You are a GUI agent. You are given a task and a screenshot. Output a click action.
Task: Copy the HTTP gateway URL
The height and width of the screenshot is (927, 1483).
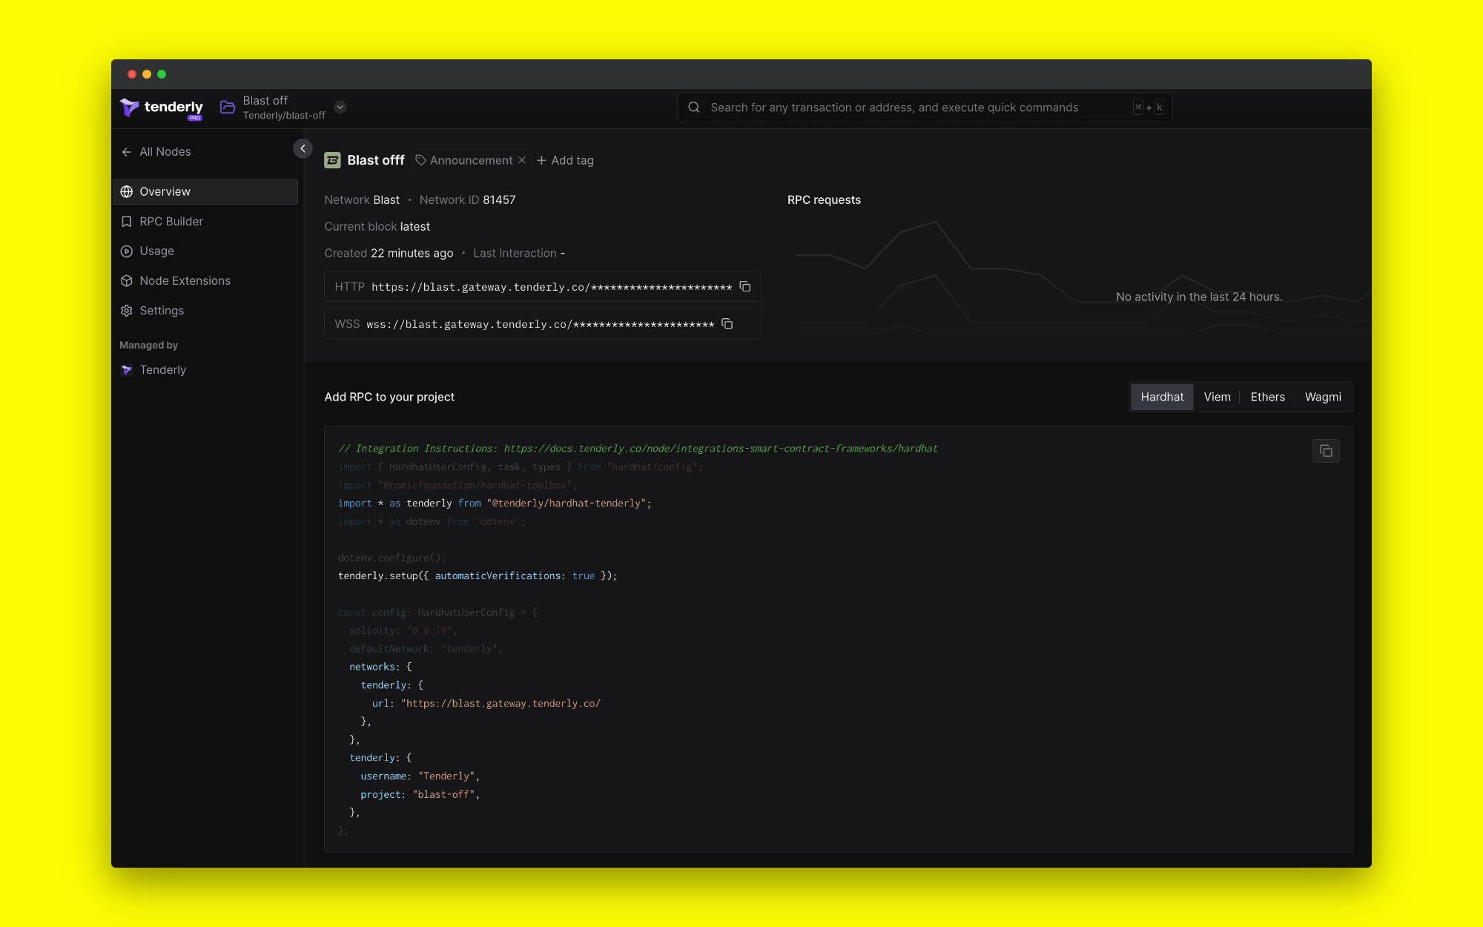(745, 287)
